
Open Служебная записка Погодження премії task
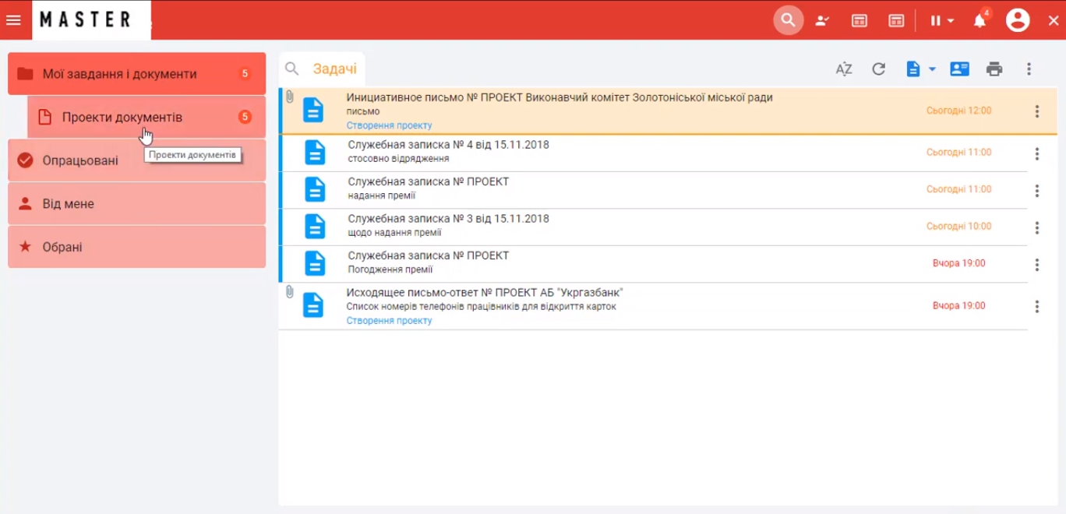(653, 264)
